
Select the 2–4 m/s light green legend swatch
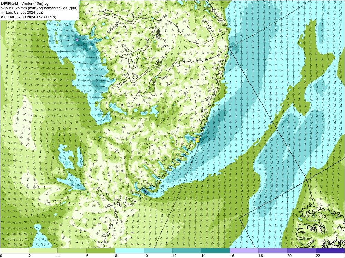43,251
